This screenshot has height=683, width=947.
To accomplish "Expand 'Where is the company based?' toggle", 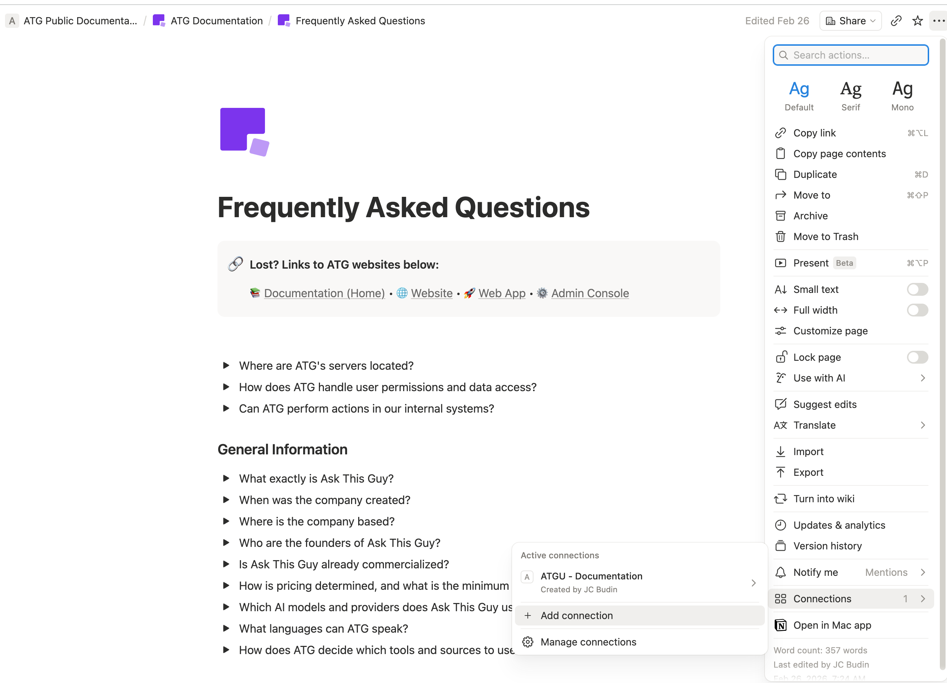I will click(226, 521).
